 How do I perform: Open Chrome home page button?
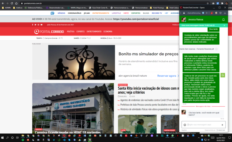point(16,3)
